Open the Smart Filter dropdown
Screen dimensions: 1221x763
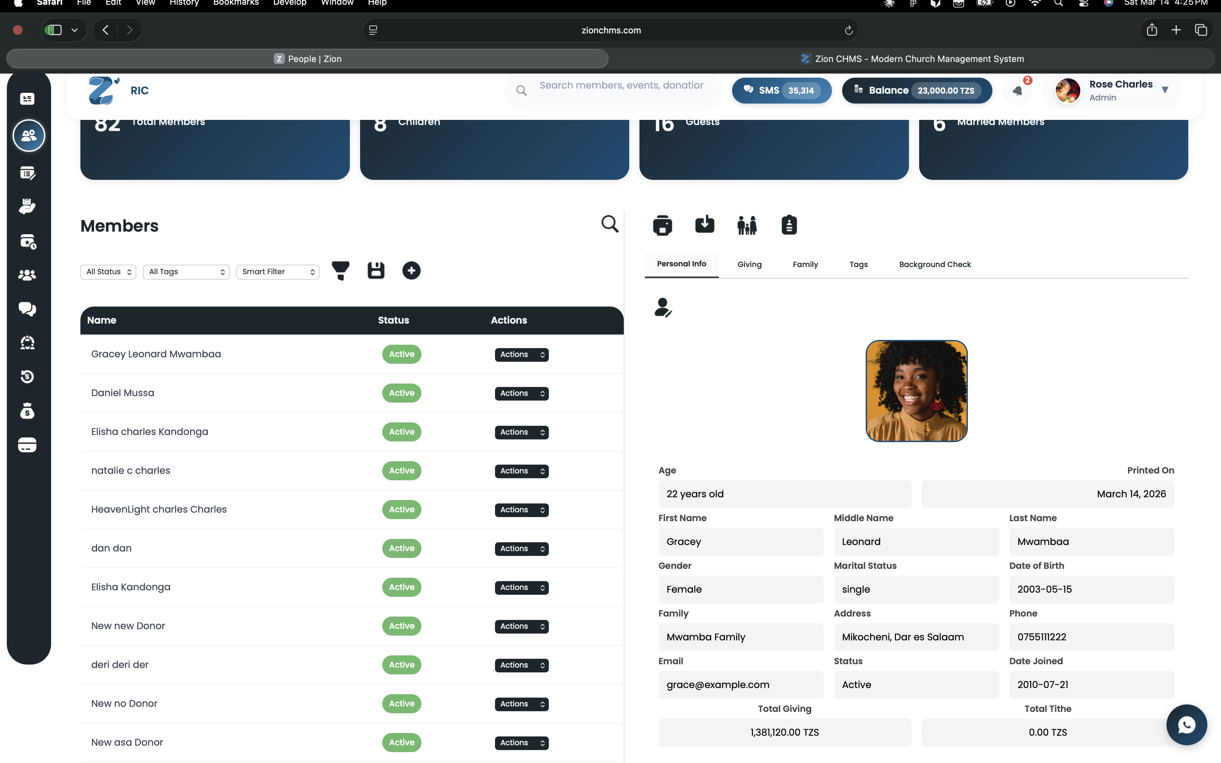[x=278, y=271]
